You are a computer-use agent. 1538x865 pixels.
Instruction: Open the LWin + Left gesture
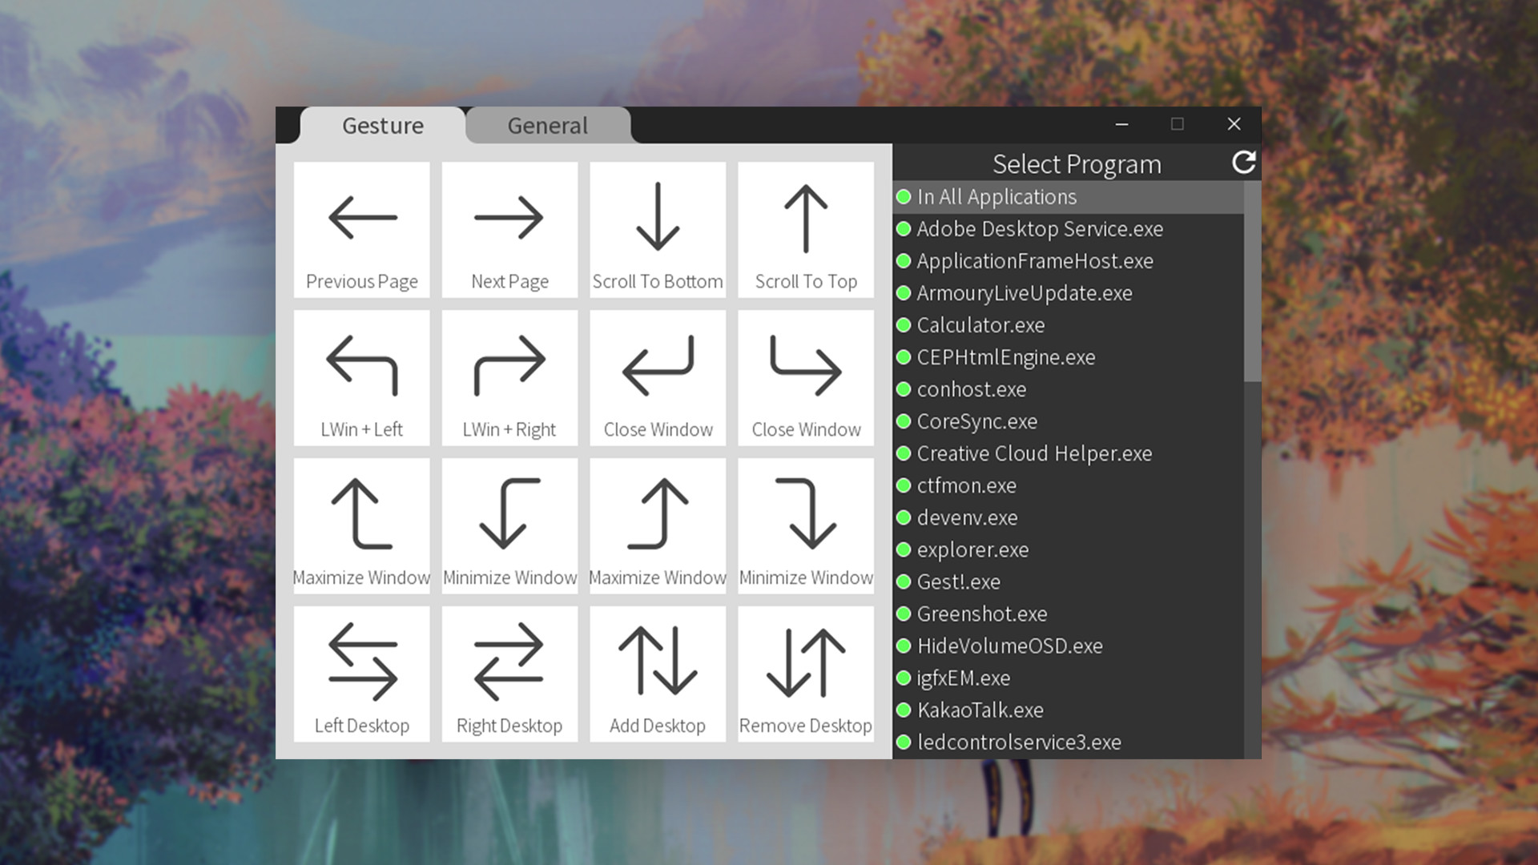pyautogui.click(x=361, y=376)
